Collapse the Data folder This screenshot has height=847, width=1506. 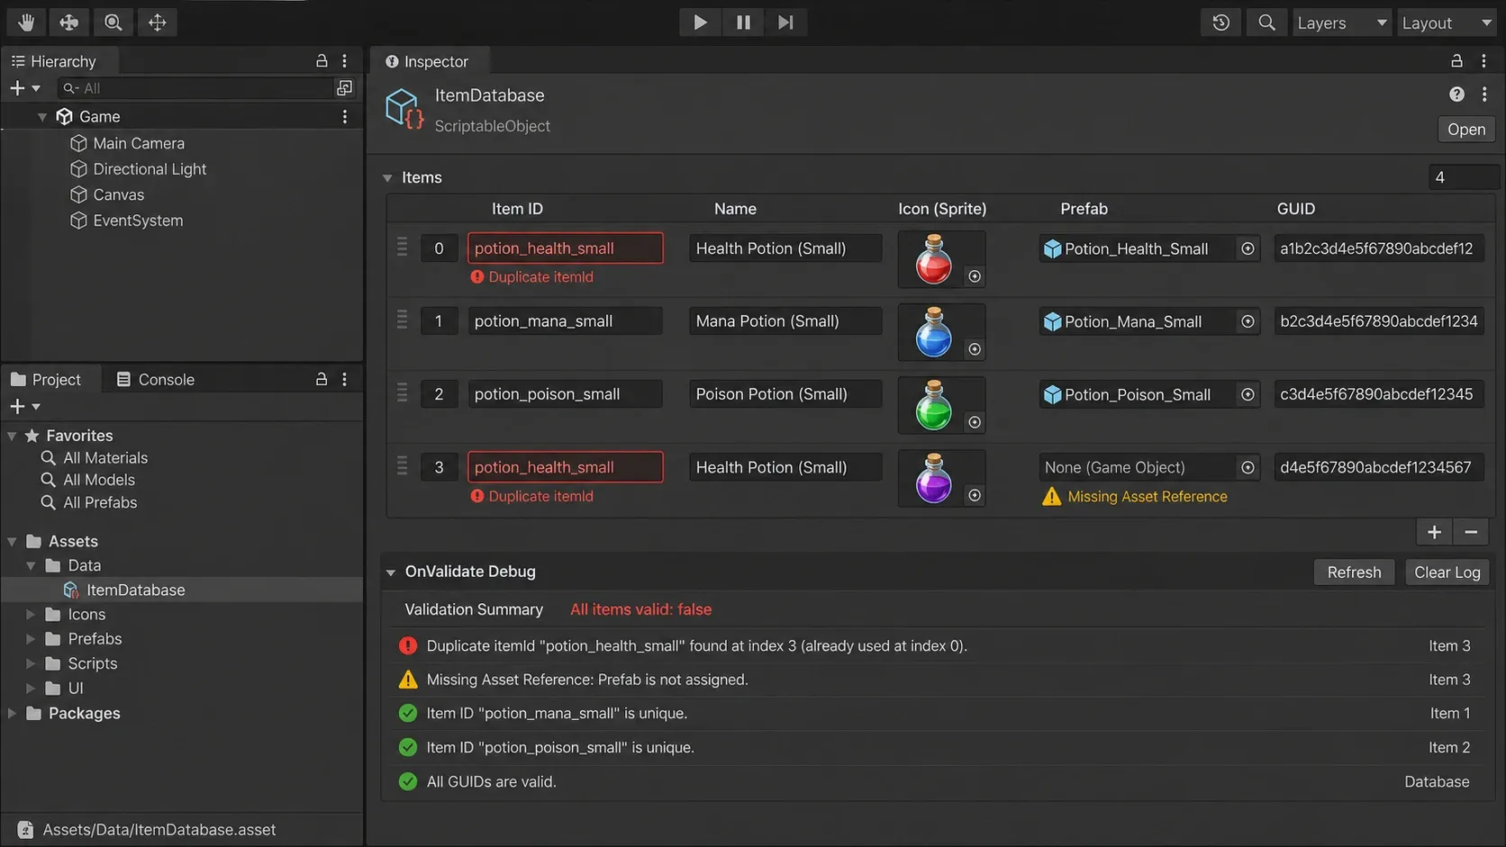31,566
